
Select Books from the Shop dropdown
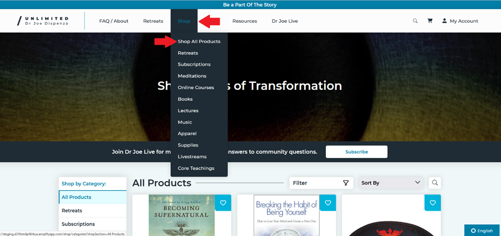185,99
